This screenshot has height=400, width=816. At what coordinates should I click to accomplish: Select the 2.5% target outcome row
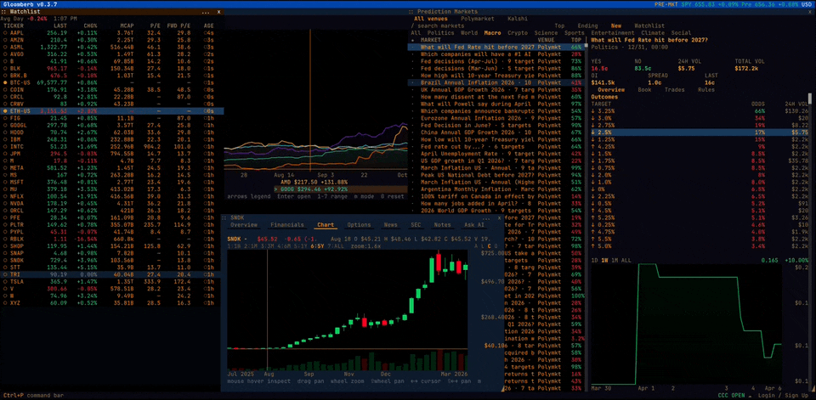[699, 132]
